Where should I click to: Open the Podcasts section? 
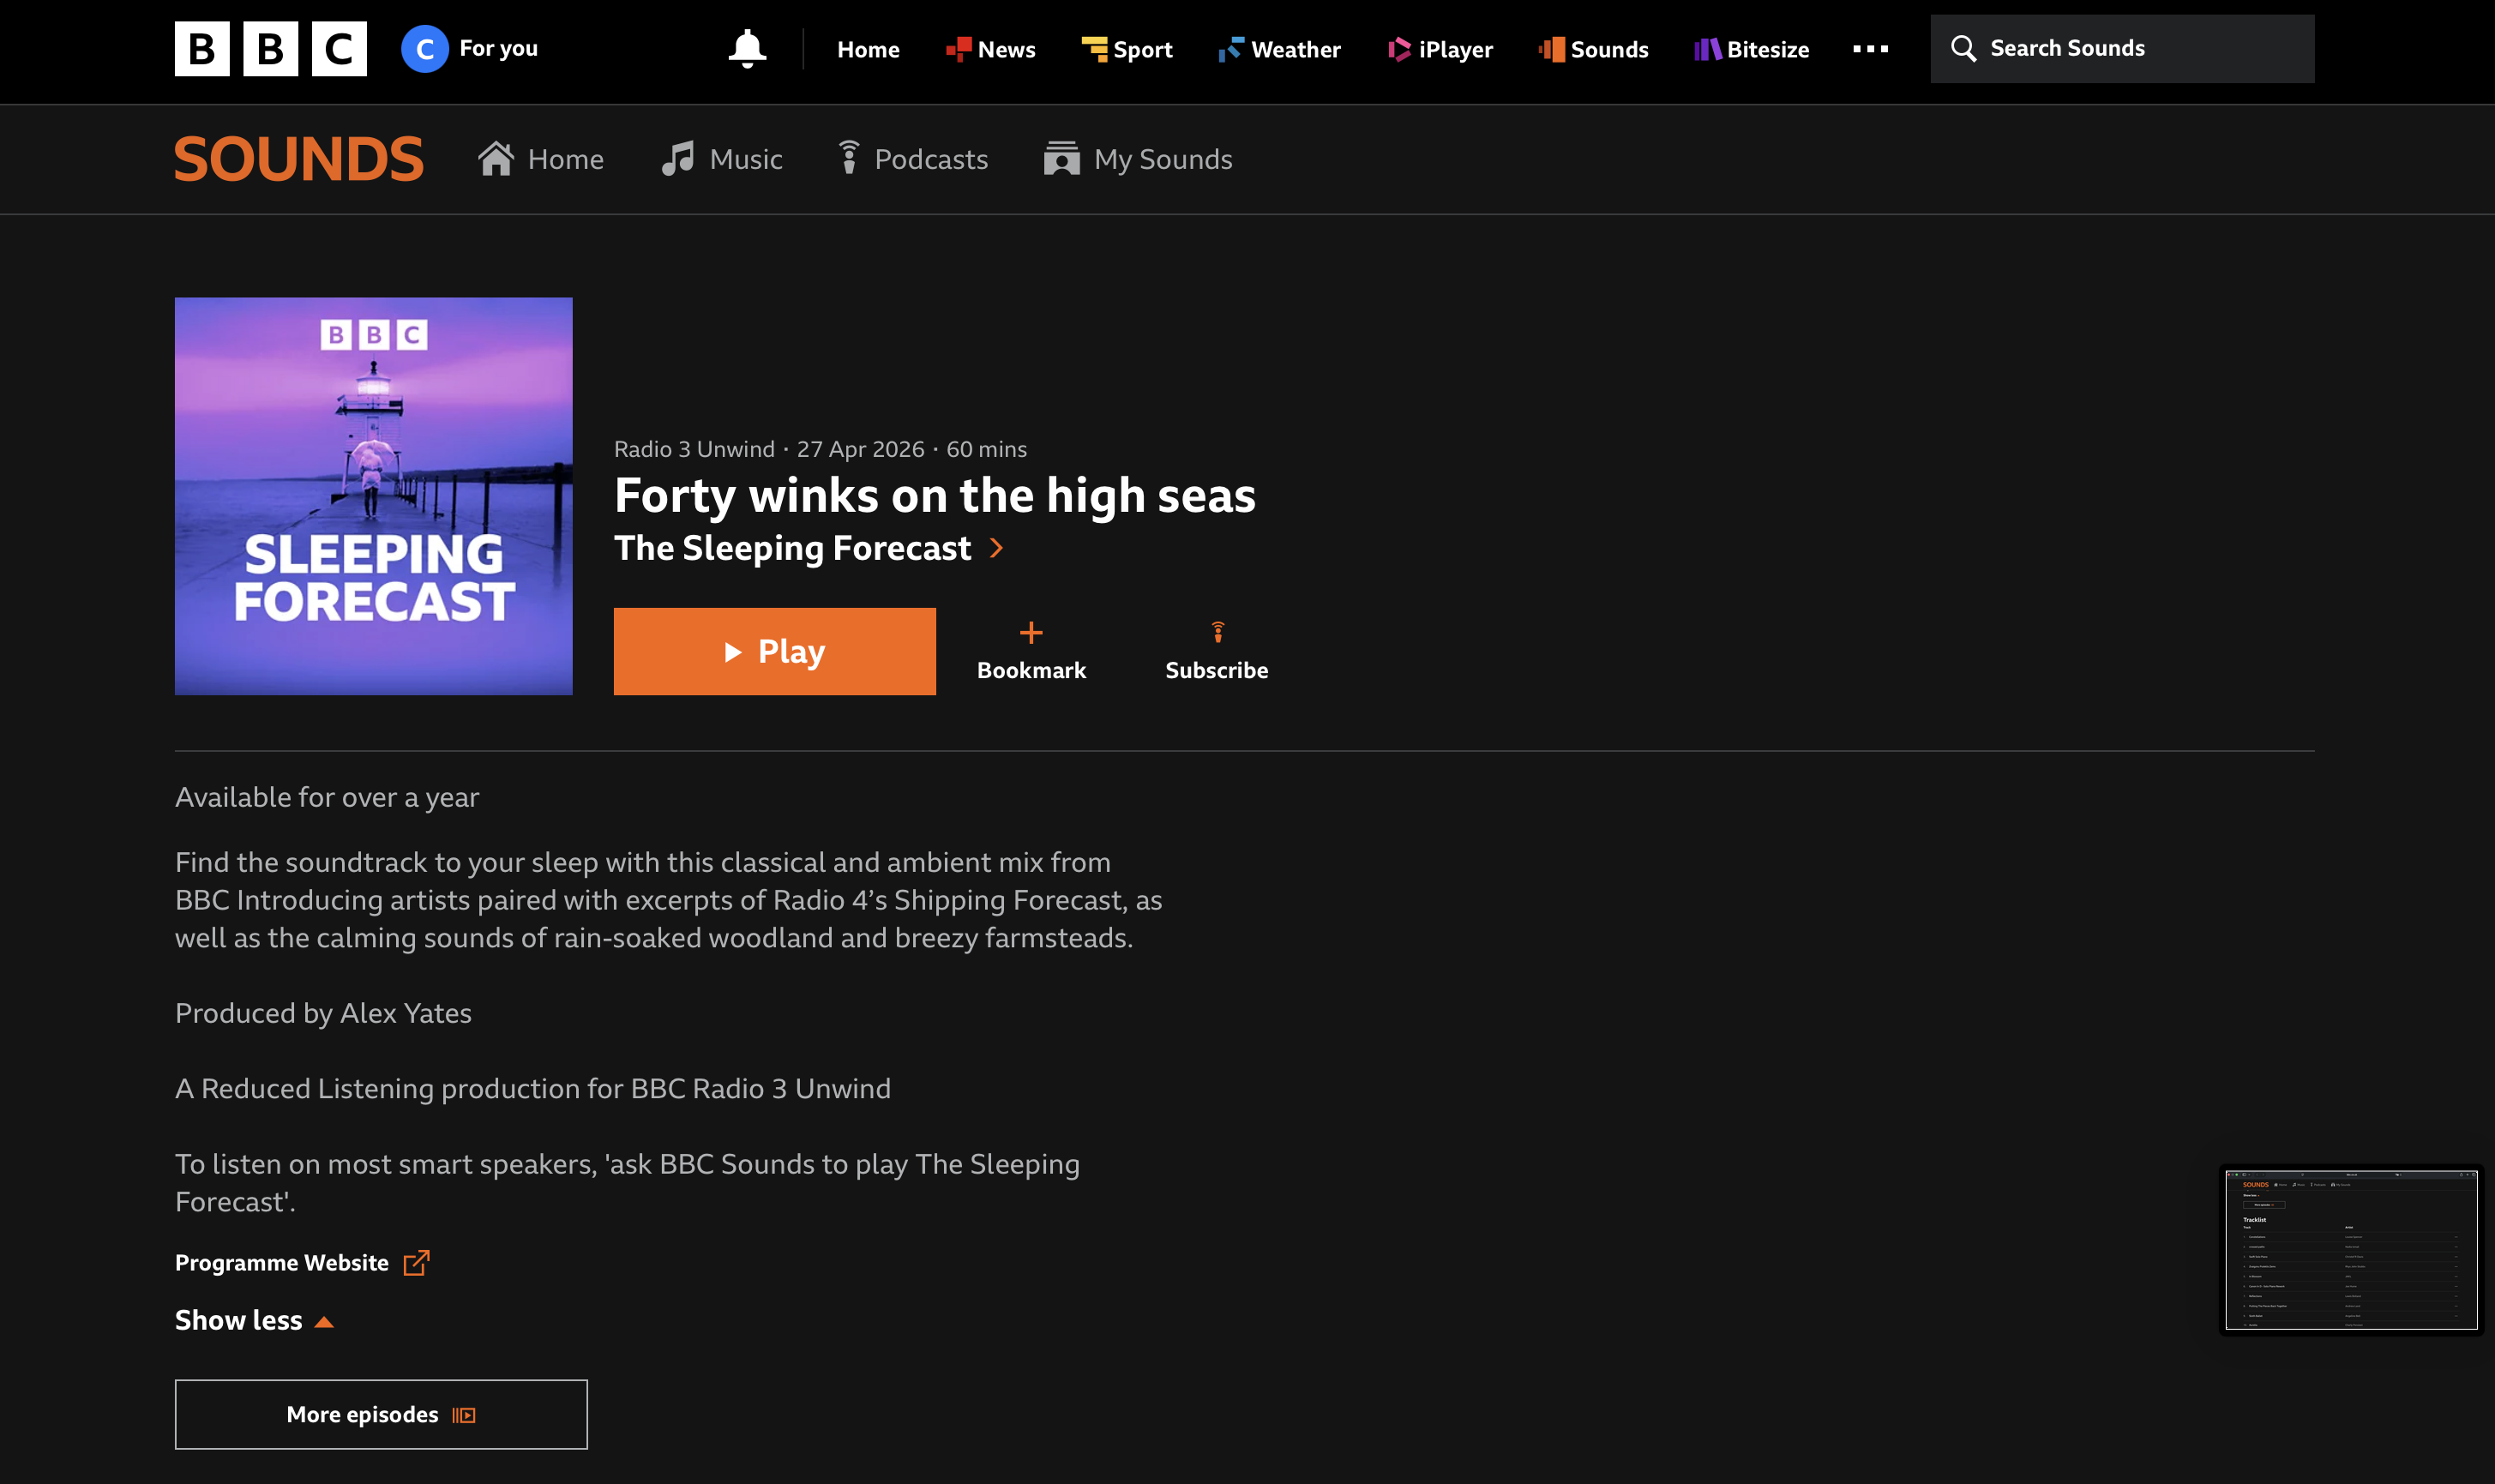point(913,159)
